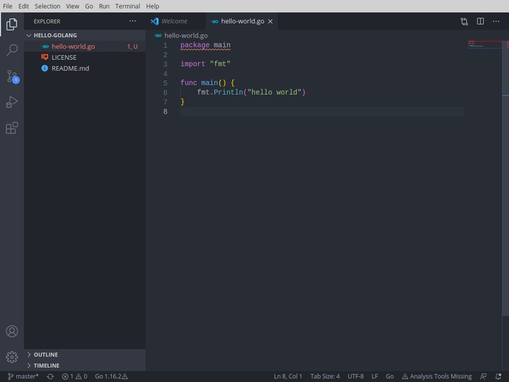
Task: Click the '1, U' git status badge
Action: tap(132, 47)
